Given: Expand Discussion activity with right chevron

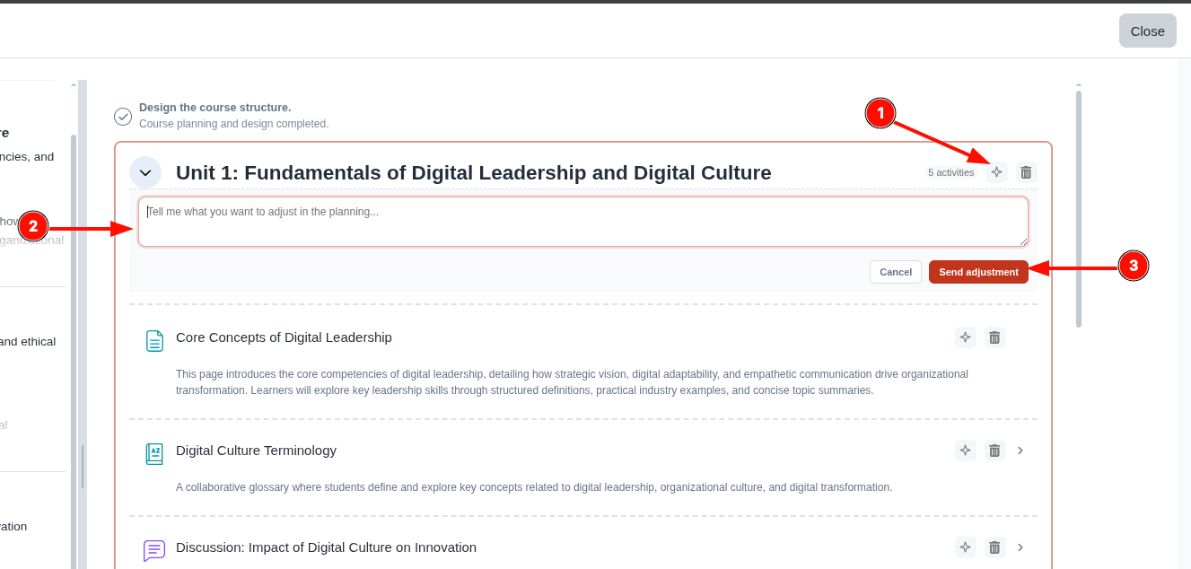Looking at the screenshot, I should click(x=1020, y=547).
